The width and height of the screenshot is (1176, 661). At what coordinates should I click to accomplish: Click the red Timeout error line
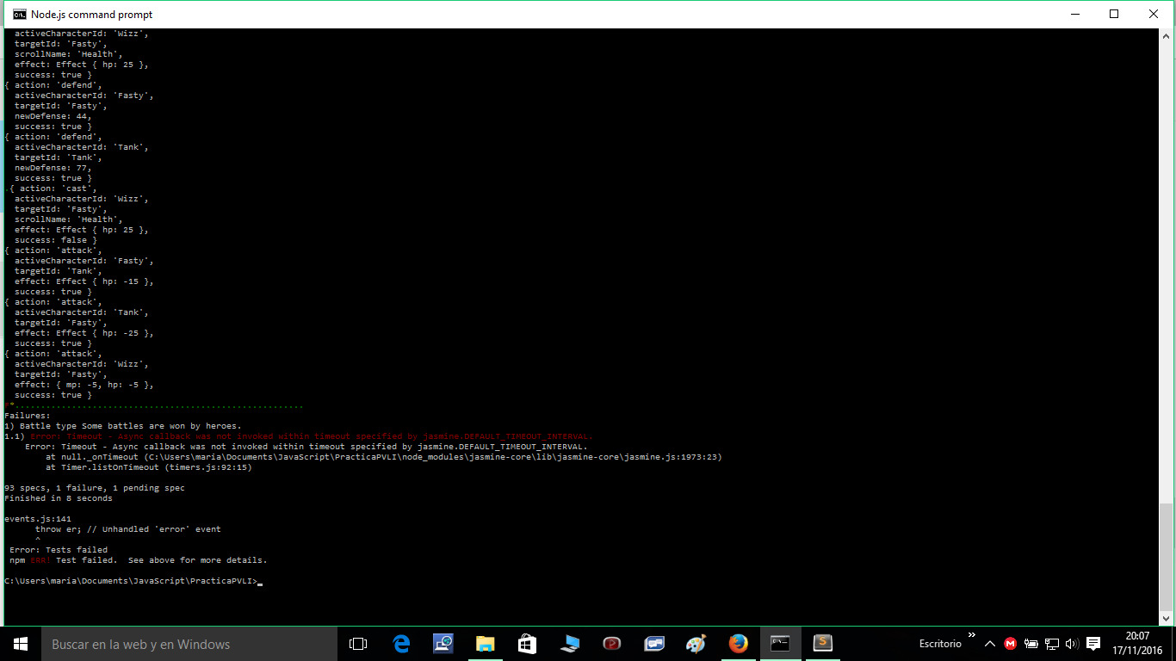click(x=299, y=436)
